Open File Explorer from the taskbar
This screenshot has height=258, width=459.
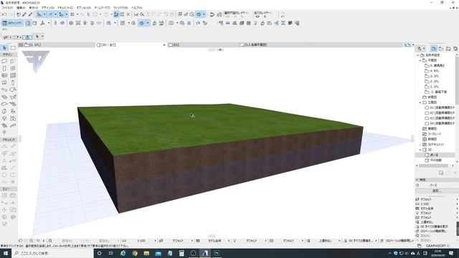[x=146, y=253]
